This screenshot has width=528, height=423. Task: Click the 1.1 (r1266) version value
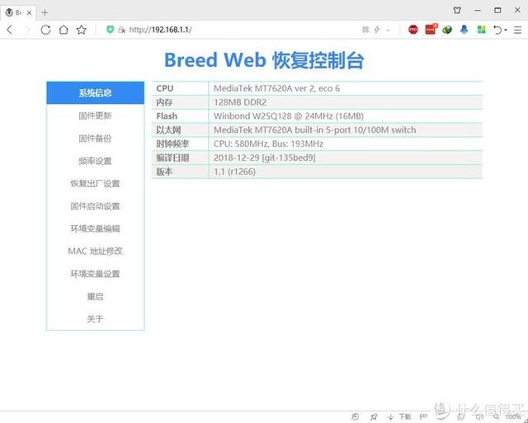234,172
